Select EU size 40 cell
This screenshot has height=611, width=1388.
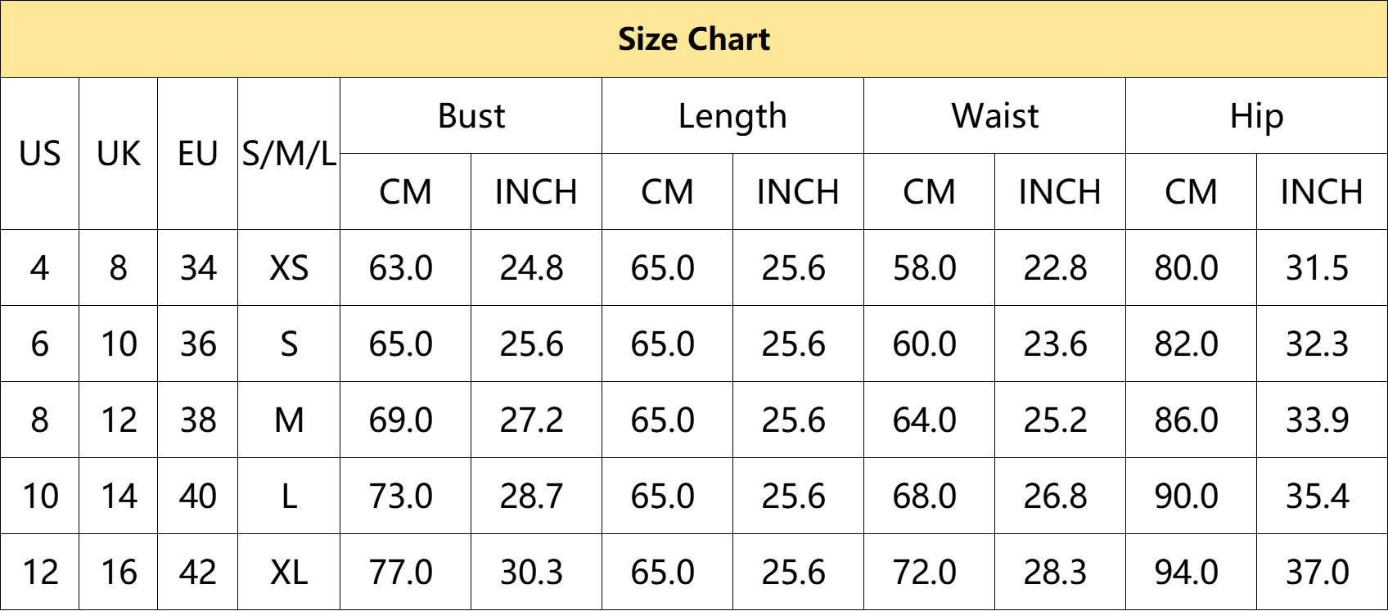click(x=198, y=496)
